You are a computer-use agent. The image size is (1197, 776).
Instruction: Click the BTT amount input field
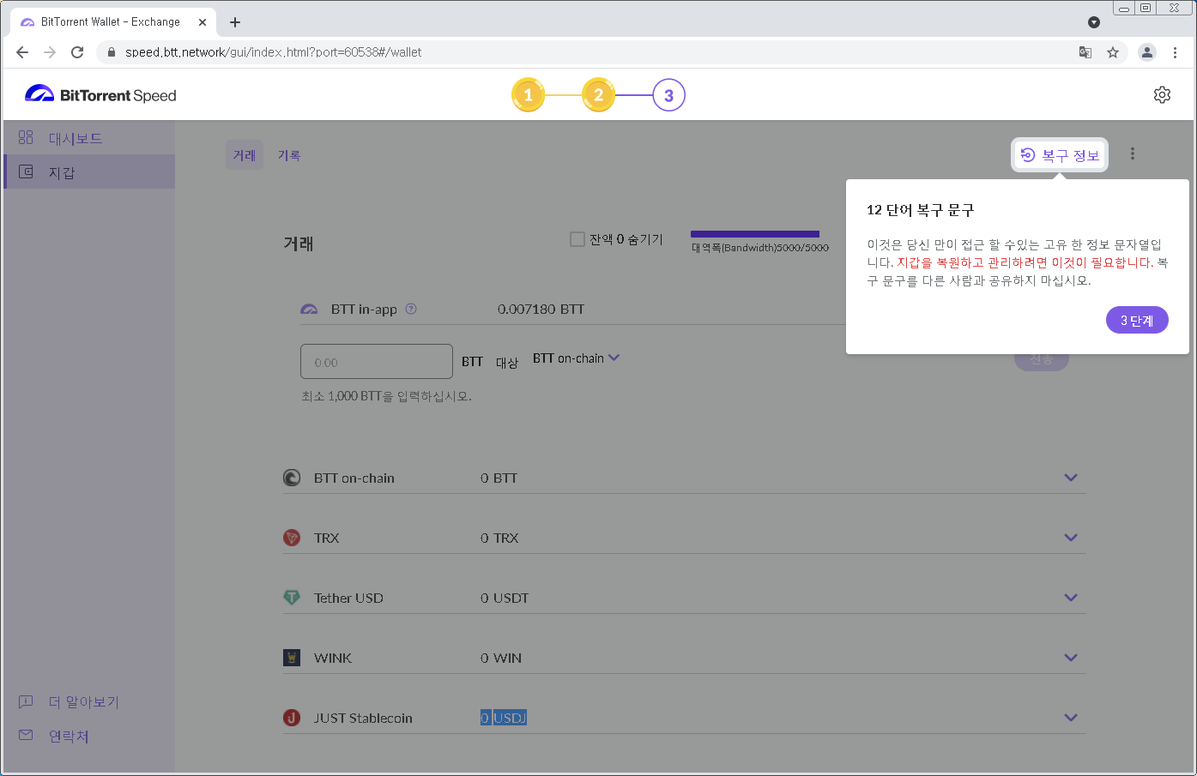coord(377,362)
